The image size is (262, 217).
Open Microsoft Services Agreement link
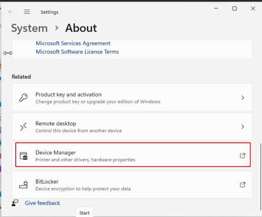(x=73, y=43)
